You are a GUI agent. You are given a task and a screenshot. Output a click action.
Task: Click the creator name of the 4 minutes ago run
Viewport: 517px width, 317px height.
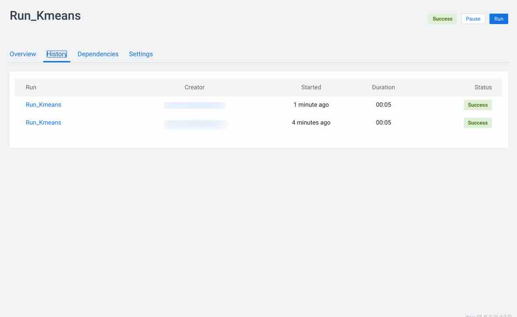[x=196, y=124]
